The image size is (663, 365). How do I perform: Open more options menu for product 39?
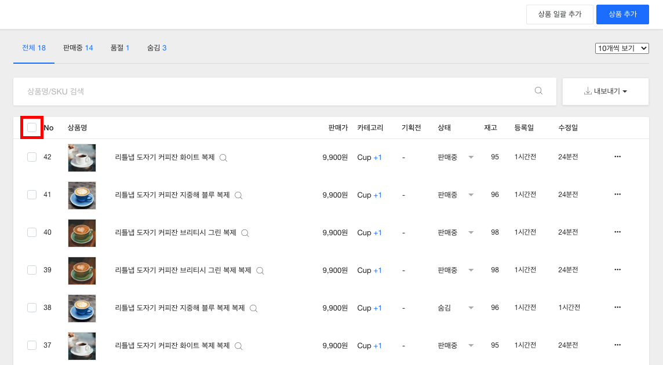coord(617,269)
